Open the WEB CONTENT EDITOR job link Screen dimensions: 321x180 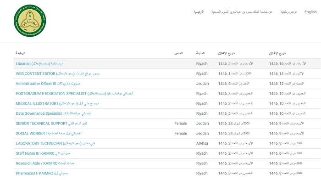point(57,73)
